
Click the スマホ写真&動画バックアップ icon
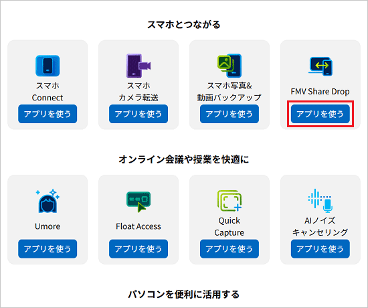(229, 66)
